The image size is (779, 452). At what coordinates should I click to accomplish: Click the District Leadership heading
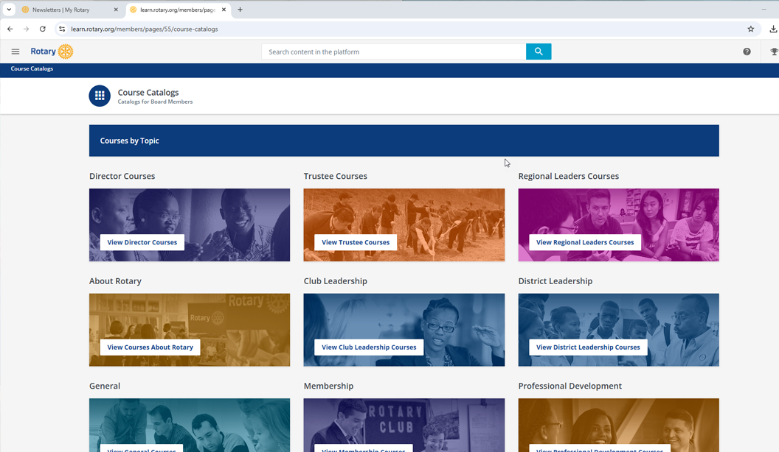point(555,281)
